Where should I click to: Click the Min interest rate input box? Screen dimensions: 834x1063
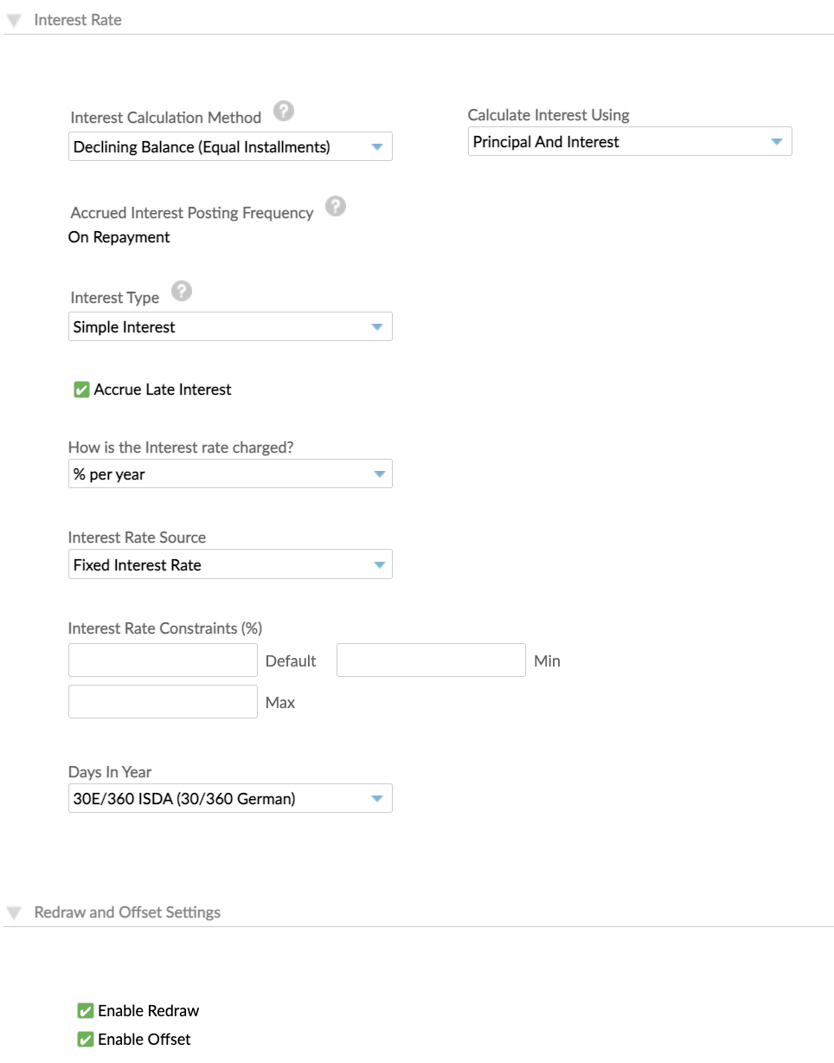coord(431,660)
